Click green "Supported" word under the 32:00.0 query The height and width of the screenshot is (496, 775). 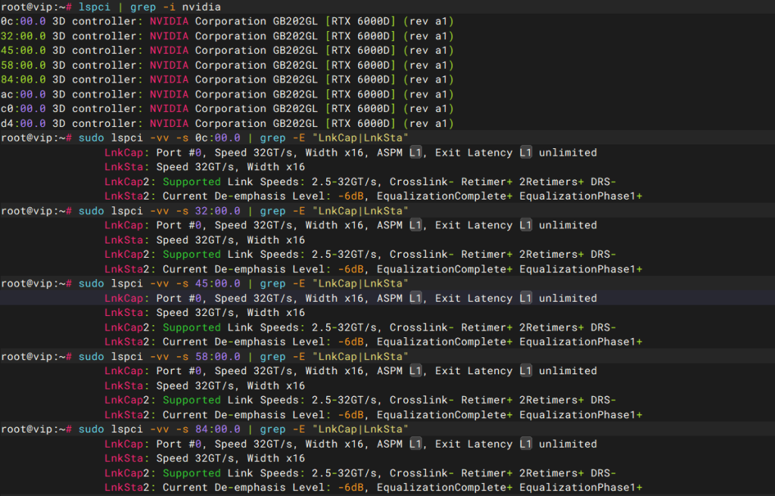click(x=191, y=255)
